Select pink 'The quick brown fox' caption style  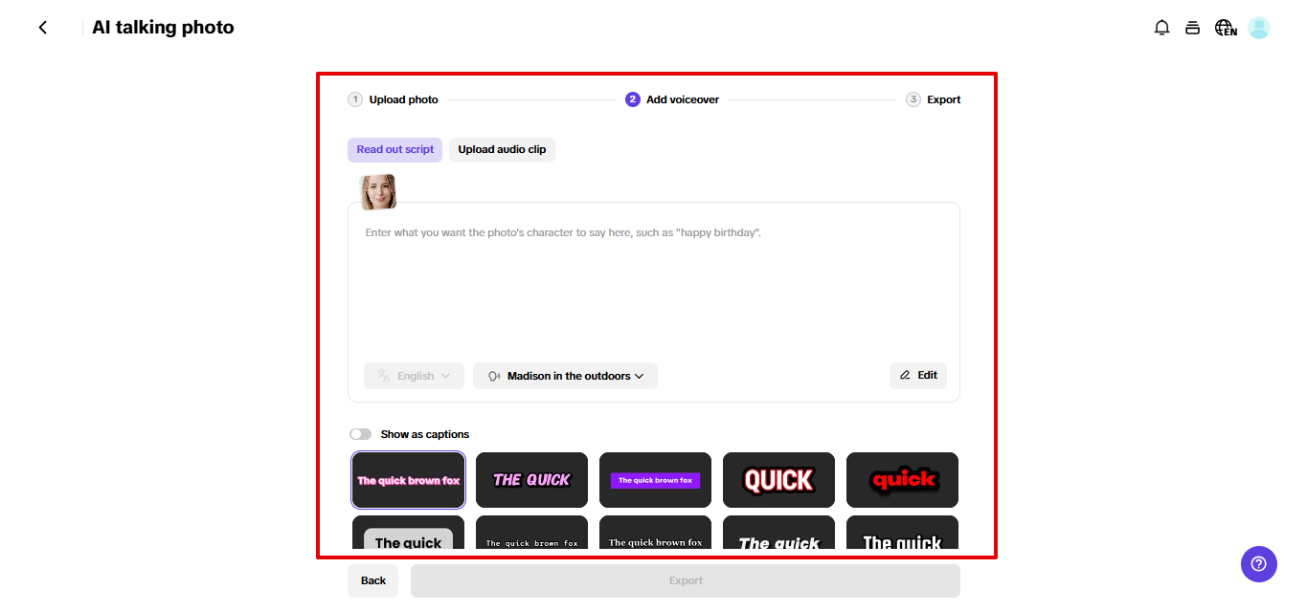(409, 480)
